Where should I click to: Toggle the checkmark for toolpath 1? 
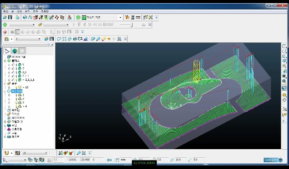pos(13,64)
